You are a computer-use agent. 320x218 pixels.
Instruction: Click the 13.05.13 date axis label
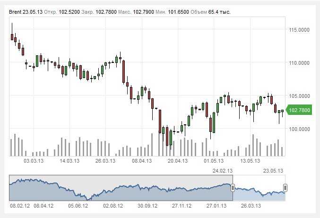coord(250,161)
